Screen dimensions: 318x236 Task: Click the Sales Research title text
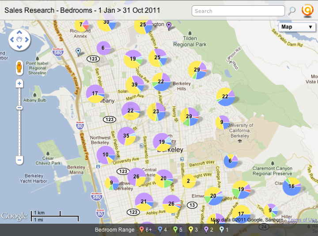pos(82,10)
